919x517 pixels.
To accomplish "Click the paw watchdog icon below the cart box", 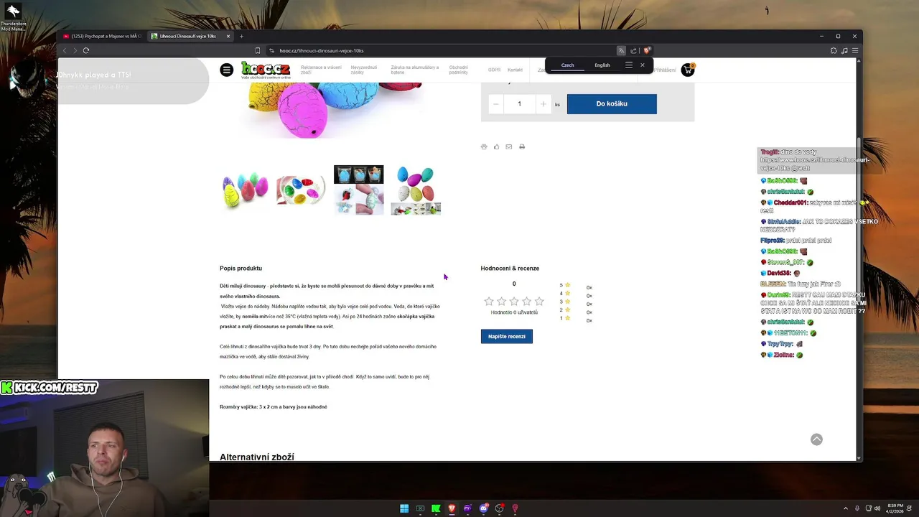I will coord(484,146).
